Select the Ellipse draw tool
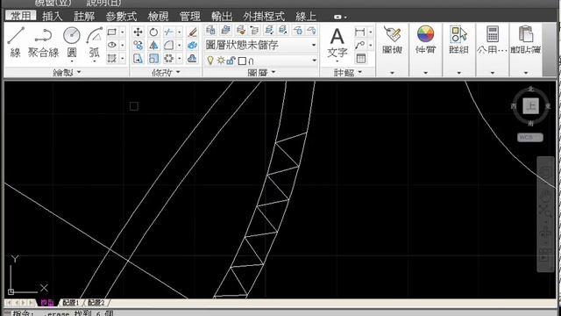This screenshot has width=561, height=316. (112, 45)
